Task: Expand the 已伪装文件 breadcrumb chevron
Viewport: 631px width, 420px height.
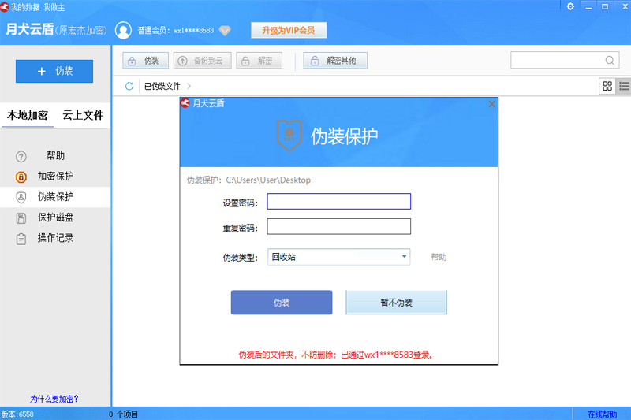Action: tap(189, 86)
